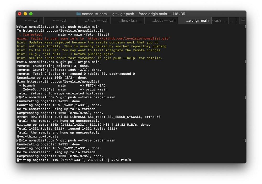Click the 'hint: Updates were rejected because' line

pos(88,42)
